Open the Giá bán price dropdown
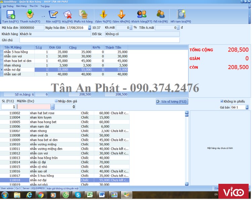This screenshot has width=252, height=202. pyautogui.click(x=247, y=107)
